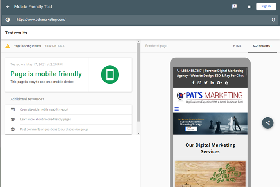
Task: Click the globe icon beside URL
Action: coord(8,20)
